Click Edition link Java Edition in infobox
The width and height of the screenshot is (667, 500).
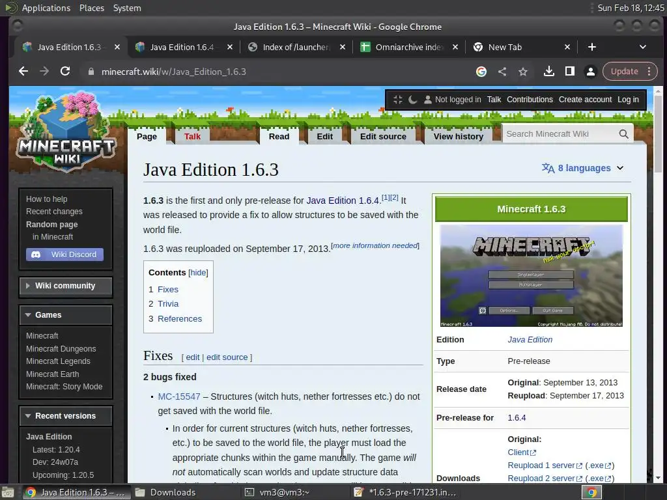[530, 340]
